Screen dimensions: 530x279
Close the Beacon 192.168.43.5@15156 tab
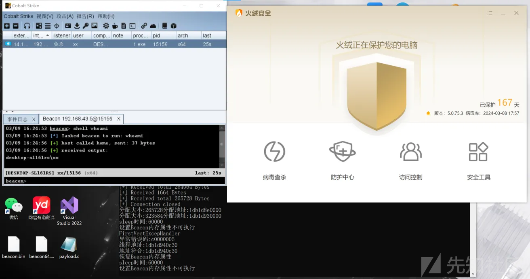118,119
